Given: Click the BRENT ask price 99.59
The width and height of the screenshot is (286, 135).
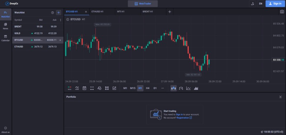Looking at the screenshot, I should [x=54, y=26].
